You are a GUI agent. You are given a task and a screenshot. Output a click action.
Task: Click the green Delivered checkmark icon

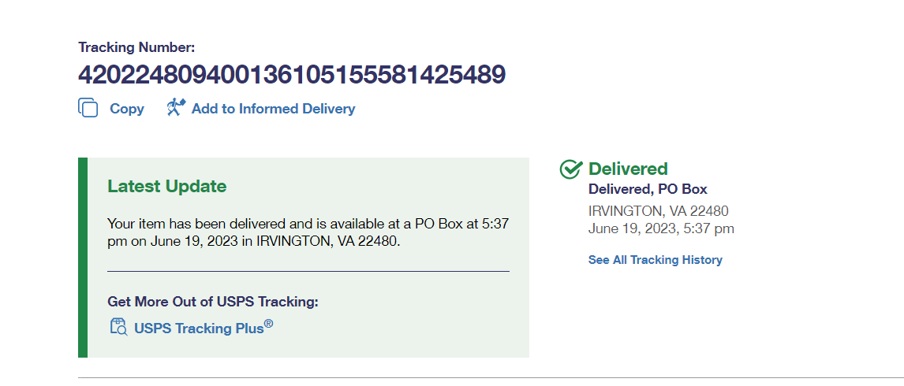(570, 169)
